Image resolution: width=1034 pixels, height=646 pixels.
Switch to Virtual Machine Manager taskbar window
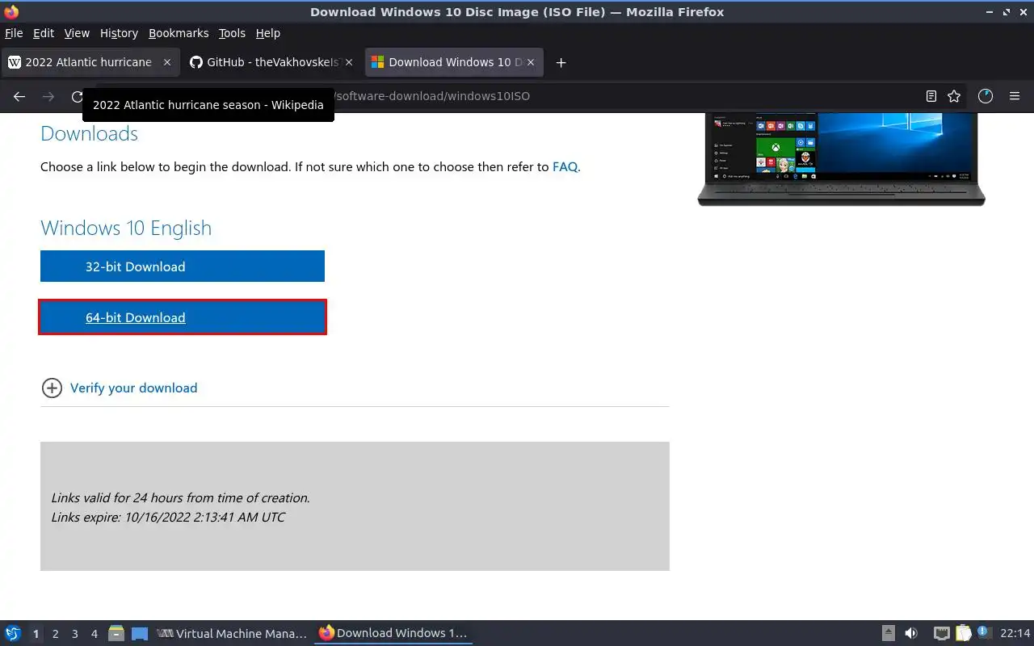(232, 634)
